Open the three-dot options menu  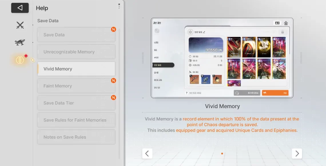click(x=119, y=6)
